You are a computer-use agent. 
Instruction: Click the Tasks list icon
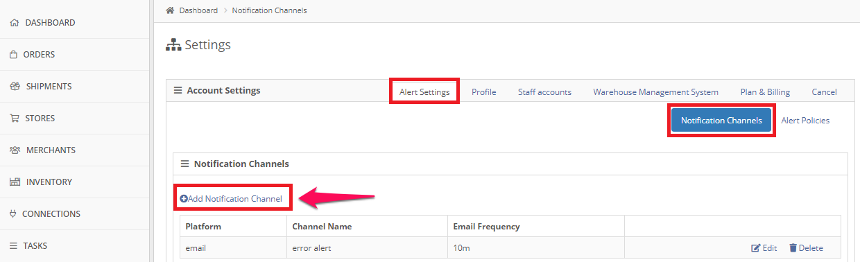[13, 246]
